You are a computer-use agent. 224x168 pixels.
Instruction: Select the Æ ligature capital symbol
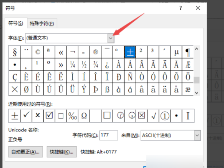188,65
